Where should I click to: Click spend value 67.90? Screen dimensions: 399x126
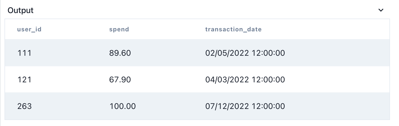pos(120,80)
